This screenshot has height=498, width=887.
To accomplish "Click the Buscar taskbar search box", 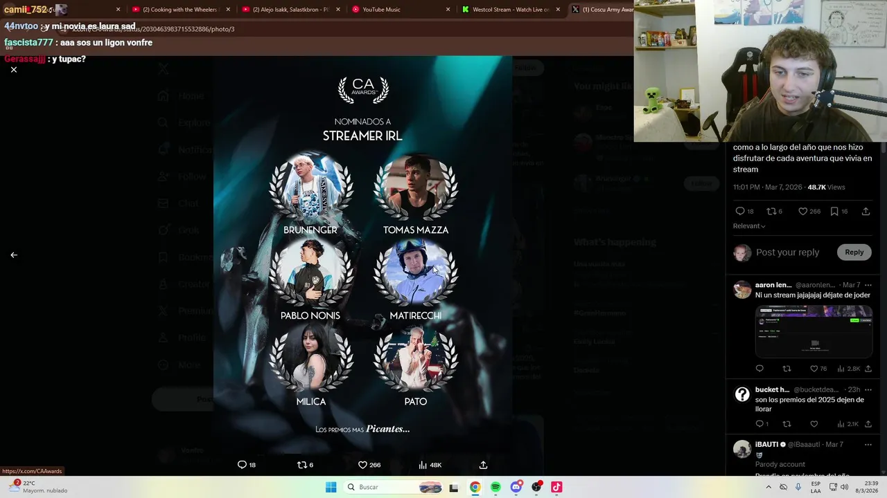I will click(394, 487).
